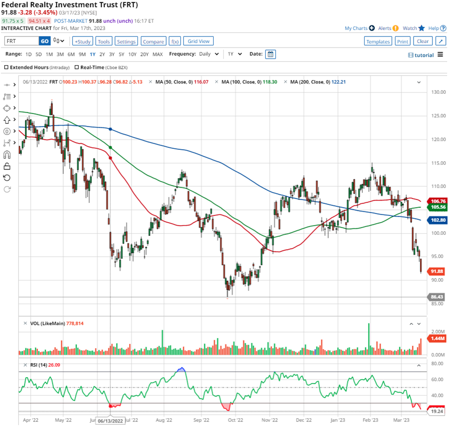Select the measurement range tool
450x427 pixels.
(7, 143)
